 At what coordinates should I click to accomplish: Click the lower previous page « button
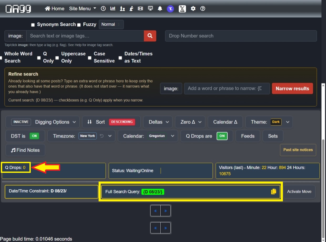click(x=156, y=228)
